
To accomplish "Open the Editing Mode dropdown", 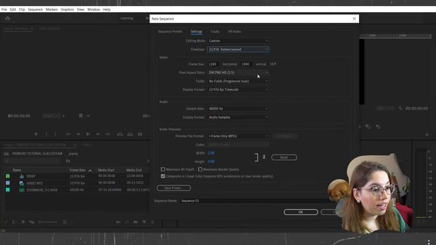I will click(x=238, y=41).
